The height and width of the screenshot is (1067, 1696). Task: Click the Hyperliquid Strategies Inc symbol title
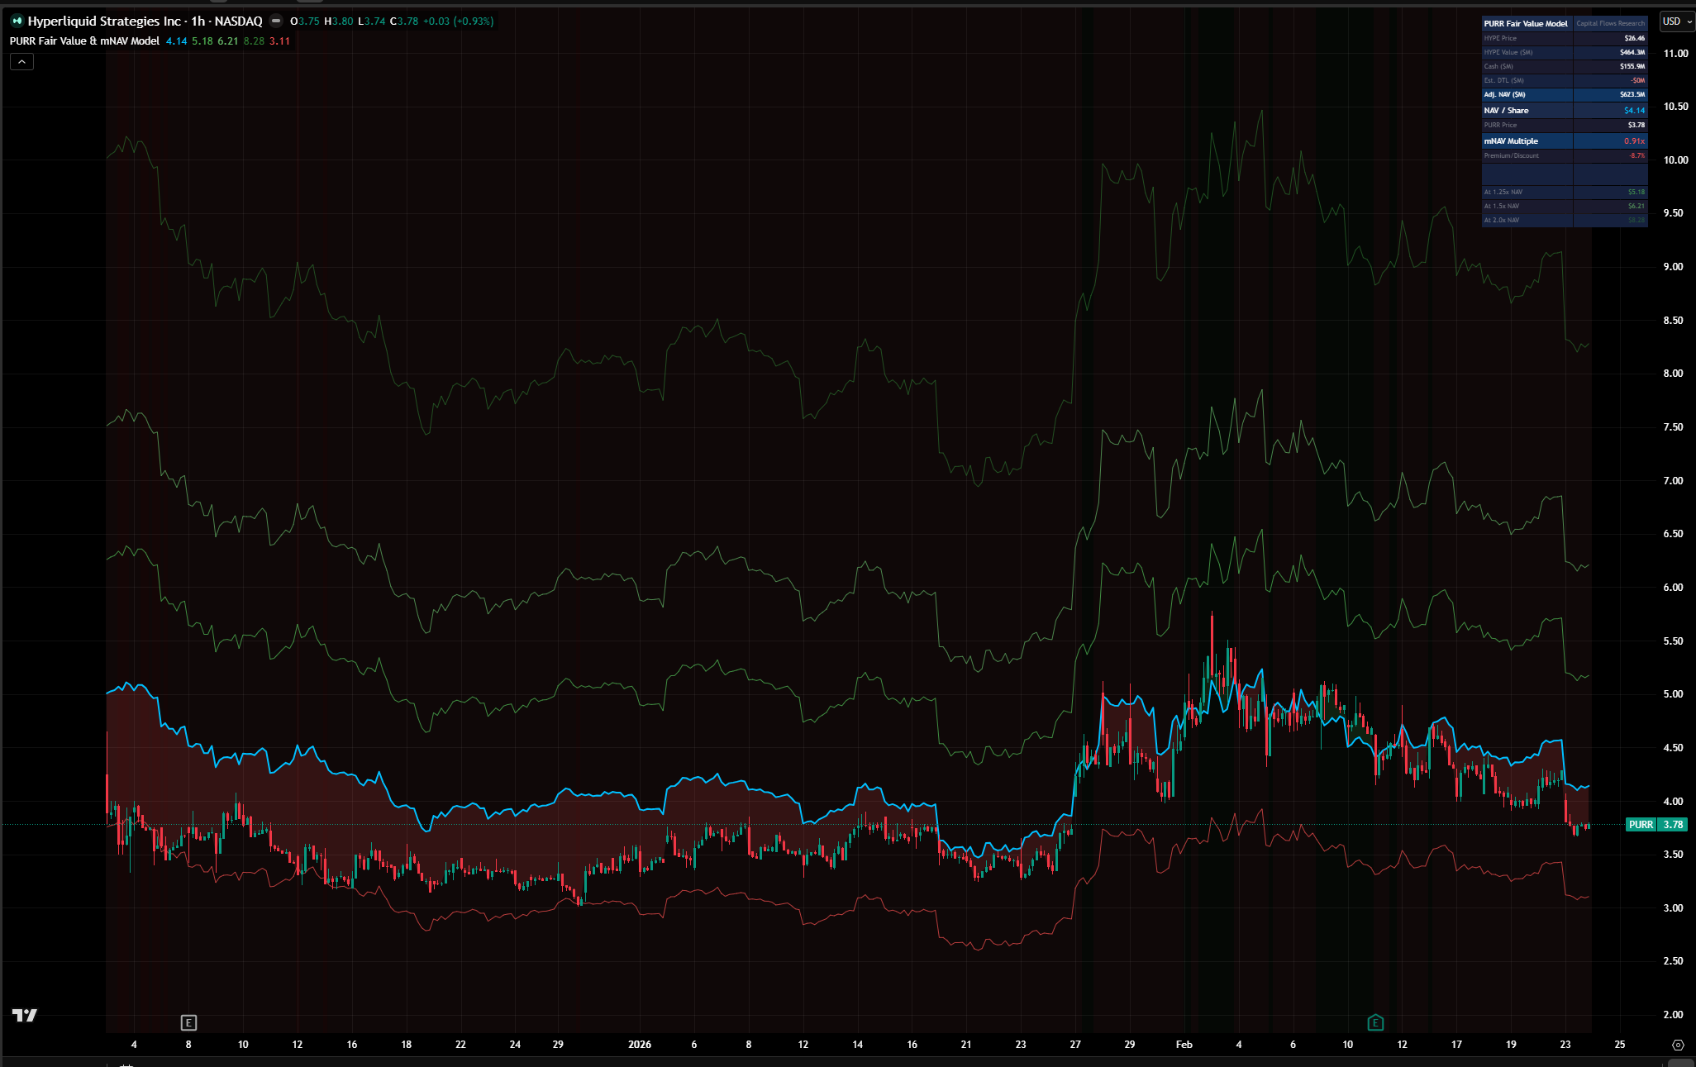pyautogui.click(x=103, y=21)
